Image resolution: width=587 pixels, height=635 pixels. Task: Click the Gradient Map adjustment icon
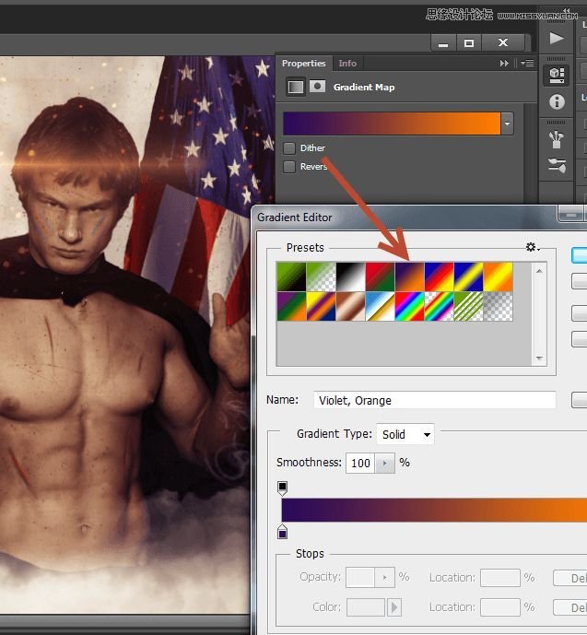coord(295,87)
